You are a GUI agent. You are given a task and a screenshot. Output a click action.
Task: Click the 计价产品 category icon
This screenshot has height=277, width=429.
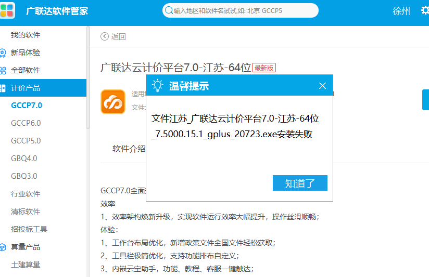click(3, 88)
